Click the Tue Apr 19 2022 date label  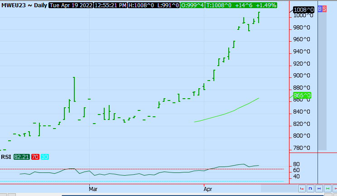pyautogui.click(x=71, y=5)
